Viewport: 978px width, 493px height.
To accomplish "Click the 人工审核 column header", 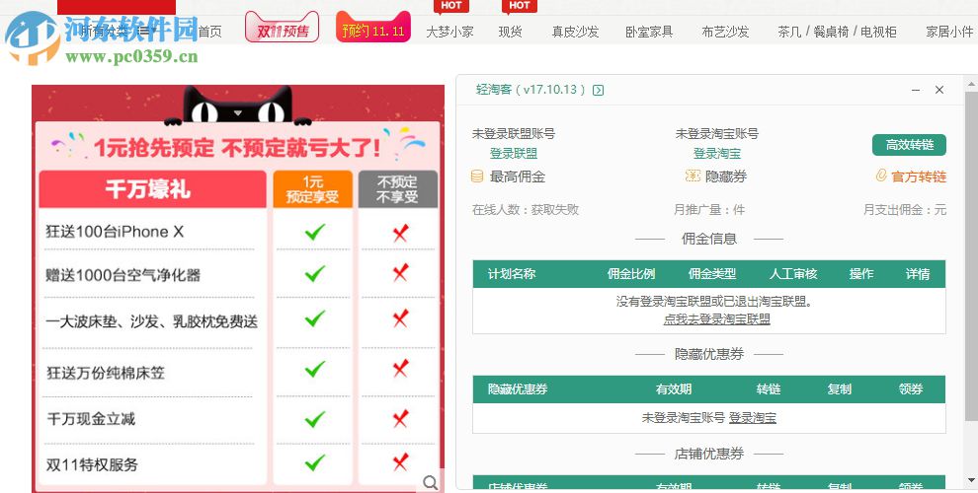I will coord(793,274).
